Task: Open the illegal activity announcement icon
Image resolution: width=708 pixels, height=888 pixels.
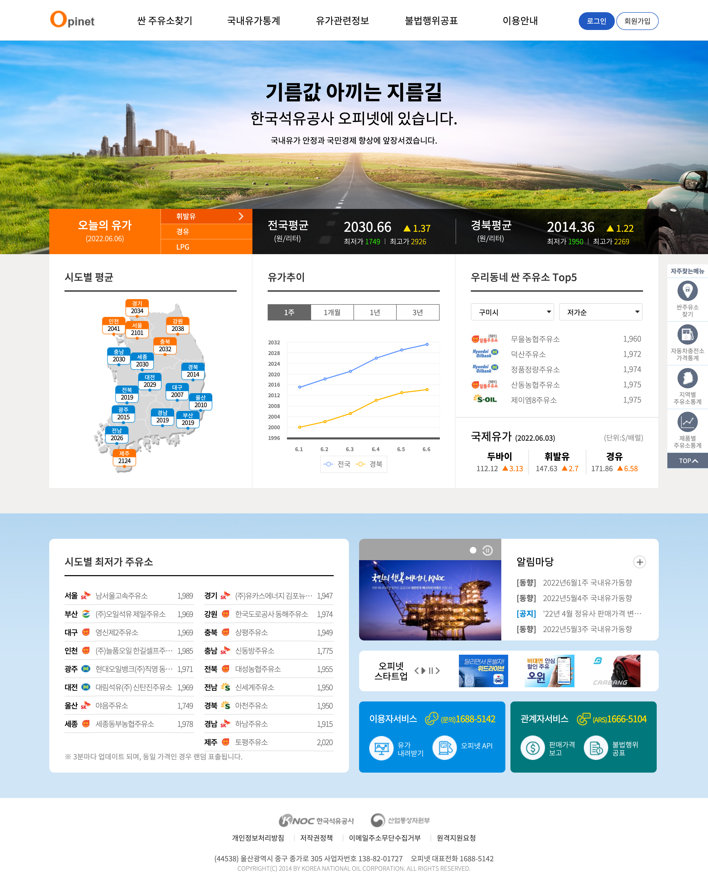Action: [596, 747]
